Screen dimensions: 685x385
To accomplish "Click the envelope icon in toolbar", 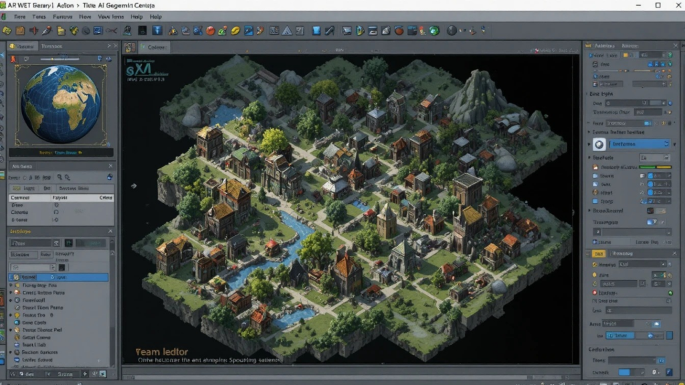I will pos(347,31).
